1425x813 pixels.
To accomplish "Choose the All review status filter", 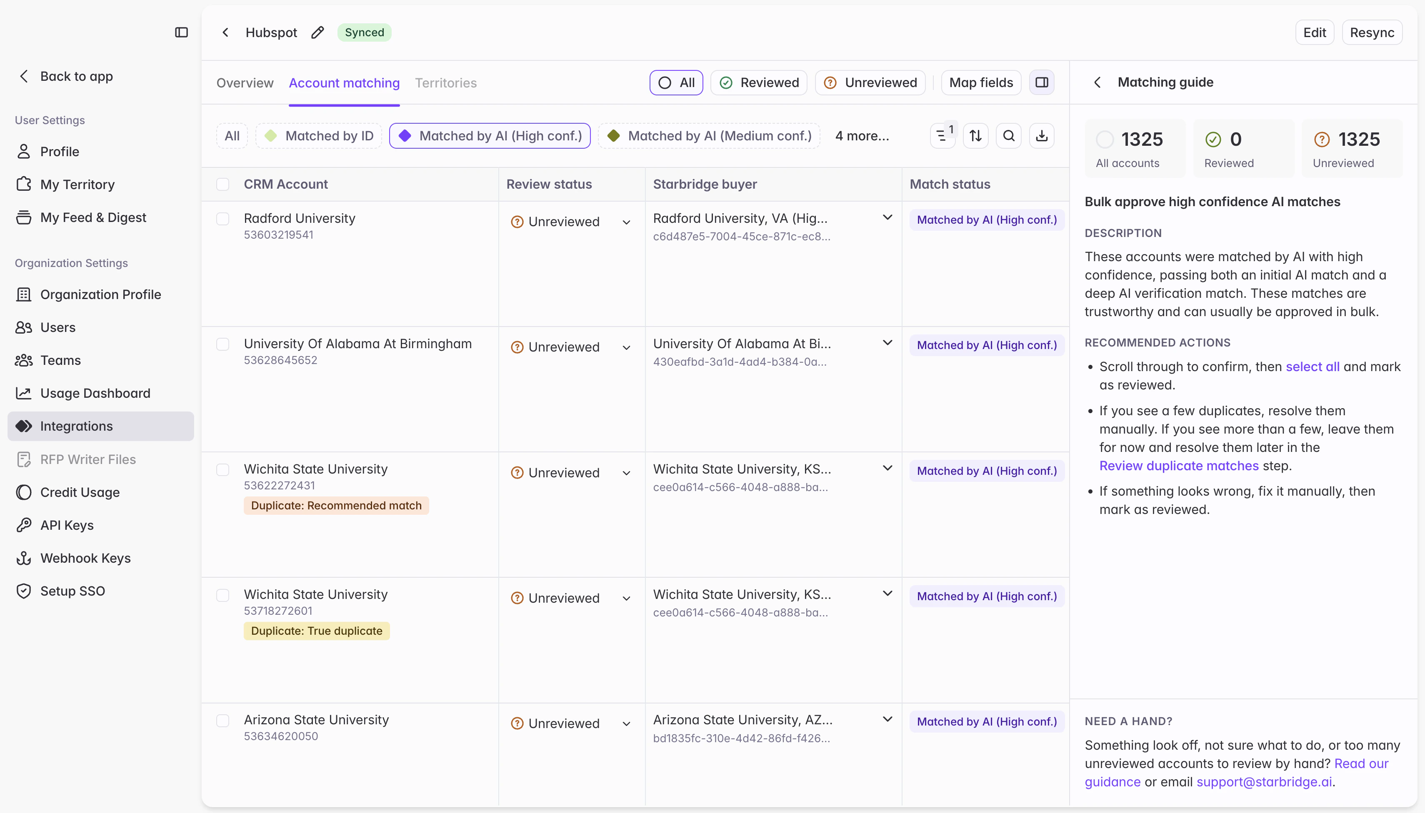I will (x=676, y=82).
